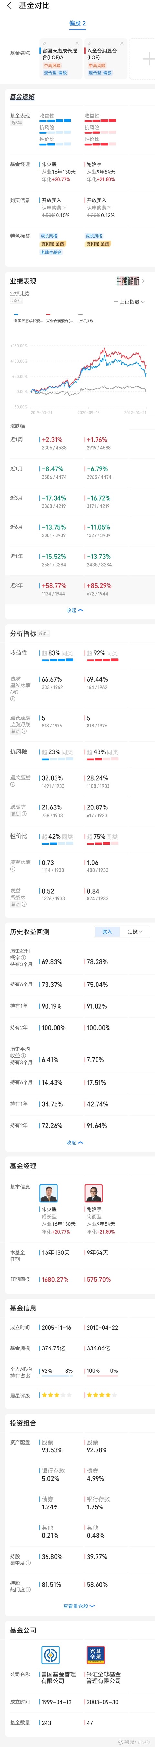The height and width of the screenshot is (1747, 155).
Task: Expand 查看重仓股 holdings link
Action: (78, 1606)
